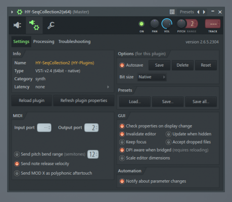
Task: Click the Reload plugin button
Action: tap(31, 100)
